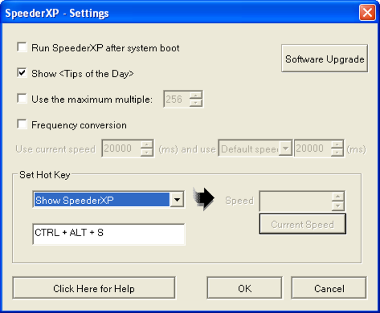Click the Set Hot Key group label
Viewport: 380px width, 313px height.
click(x=45, y=175)
